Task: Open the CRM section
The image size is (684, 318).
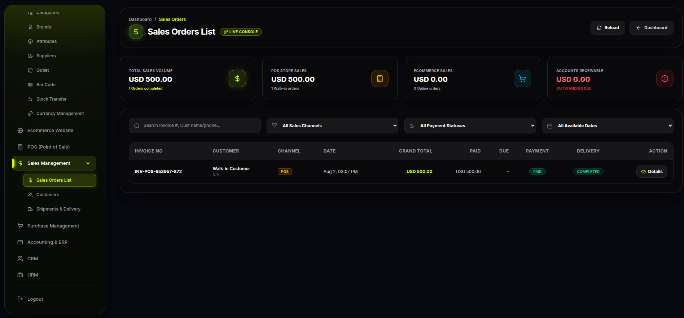Action: (x=54, y=259)
